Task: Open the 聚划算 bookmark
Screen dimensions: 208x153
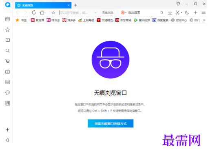Action: pyautogui.click(x=38, y=20)
